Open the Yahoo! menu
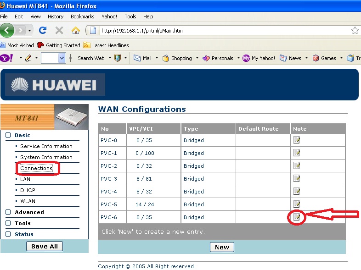The height and width of the screenshot is (270, 361). [x=109, y=17]
